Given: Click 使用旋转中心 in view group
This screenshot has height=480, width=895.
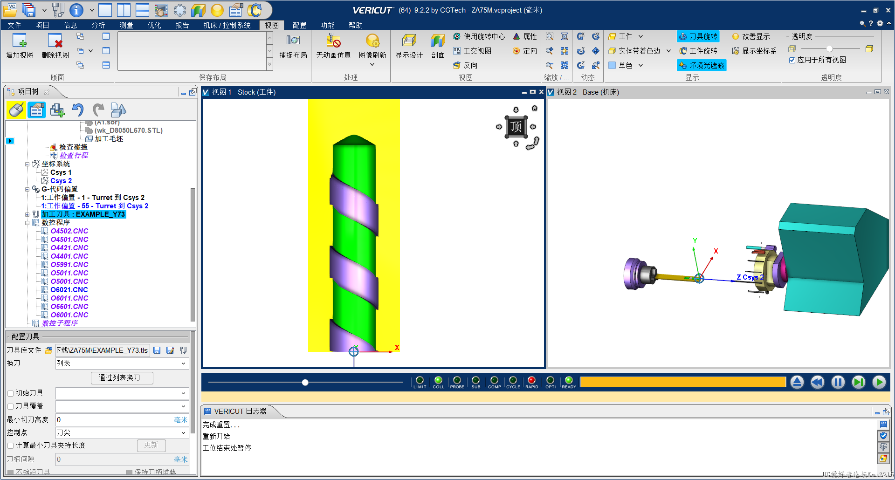Looking at the screenshot, I should (x=479, y=36).
